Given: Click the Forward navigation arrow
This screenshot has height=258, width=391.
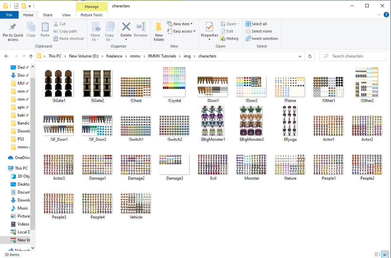Looking at the screenshot, I should coord(16,56).
